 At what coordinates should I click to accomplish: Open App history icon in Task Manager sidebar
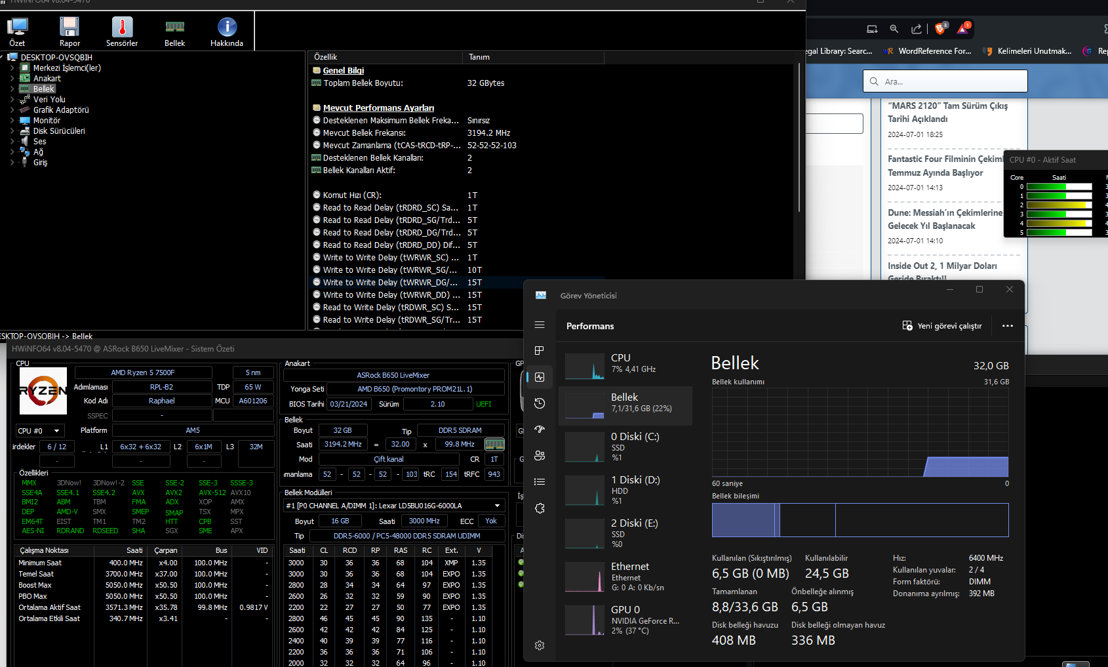click(540, 403)
